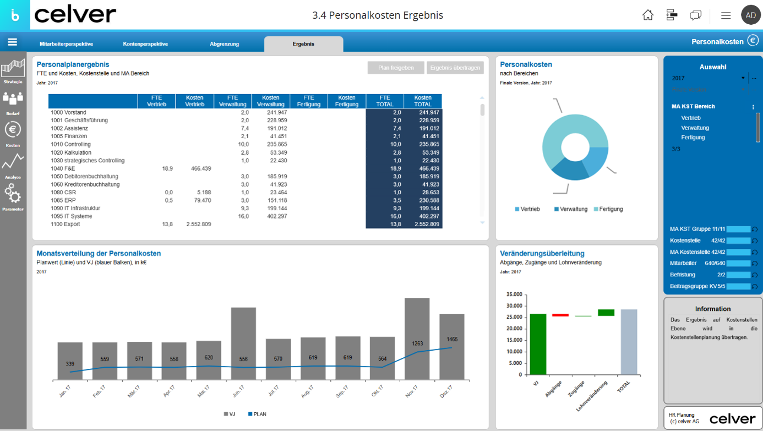Click the blue navigation hamburger button
Viewport: 763px width, 431px height.
click(x=13, y=42)
